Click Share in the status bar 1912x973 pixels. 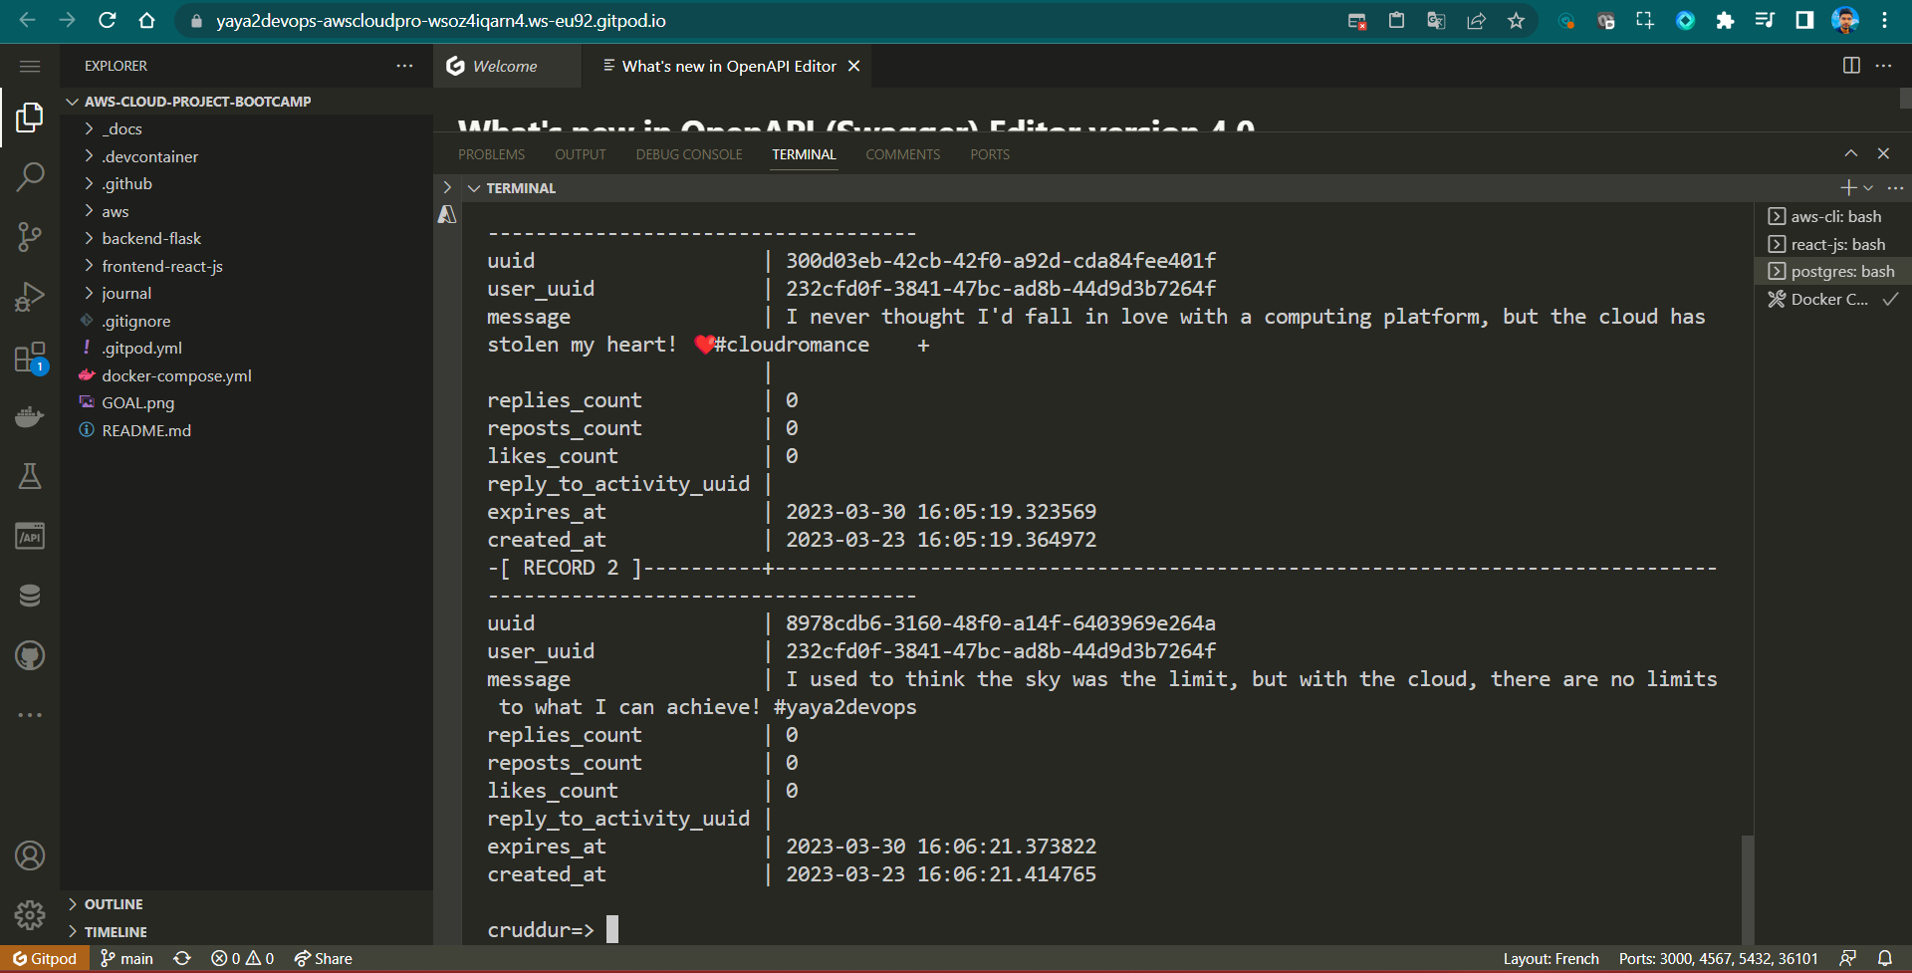[x=324, y=958]
